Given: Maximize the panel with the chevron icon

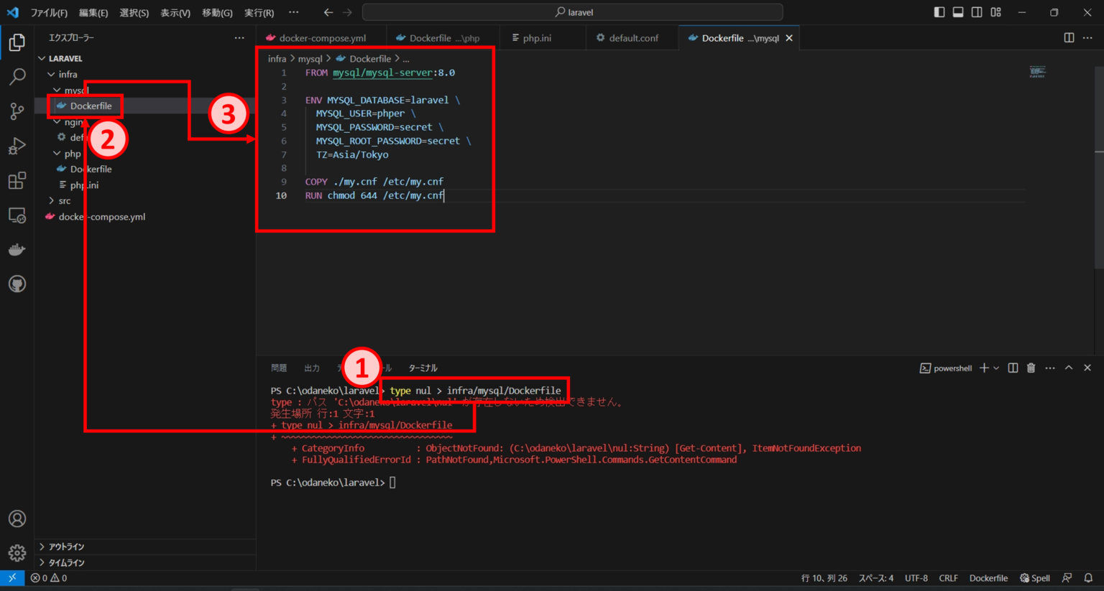Looking at the screenshot, I should [1067, 367].
